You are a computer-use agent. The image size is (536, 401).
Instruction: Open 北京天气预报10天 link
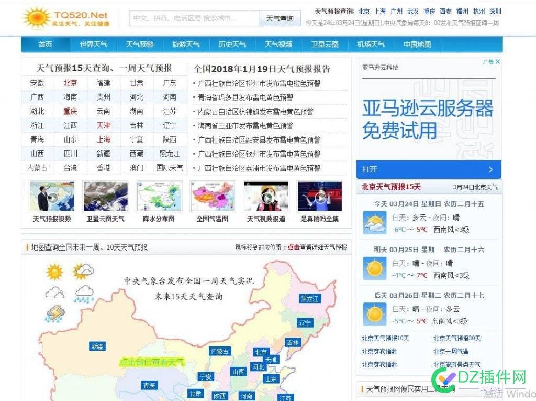coord(386,338)
